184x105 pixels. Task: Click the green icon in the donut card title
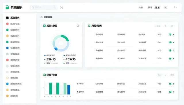45,26
